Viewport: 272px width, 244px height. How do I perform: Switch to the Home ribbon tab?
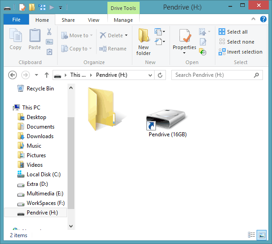click(x=42, y=20)
